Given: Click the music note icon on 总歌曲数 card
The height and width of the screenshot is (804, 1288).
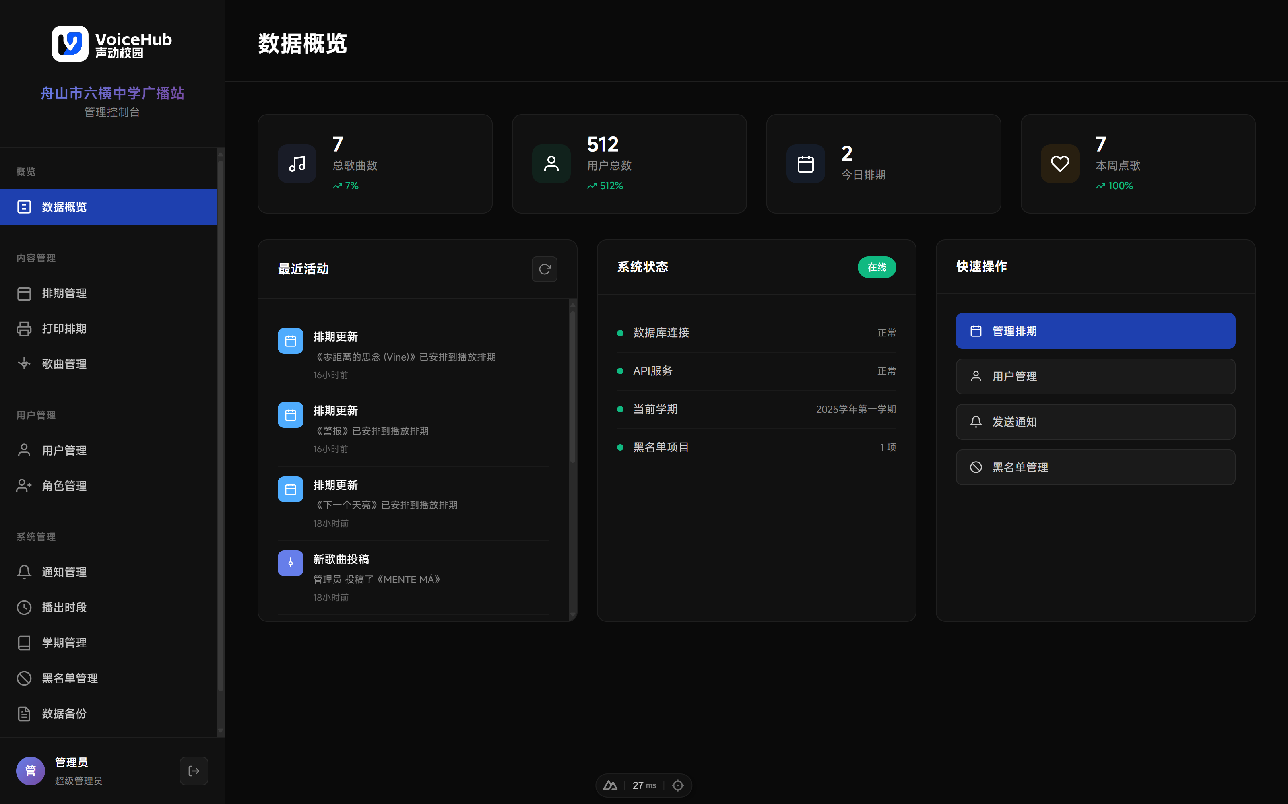Looking at the screenshot, I should tap(297, 164).
